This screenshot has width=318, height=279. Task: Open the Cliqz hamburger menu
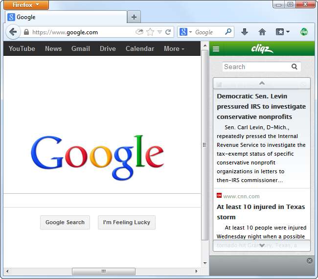point(216,49)
